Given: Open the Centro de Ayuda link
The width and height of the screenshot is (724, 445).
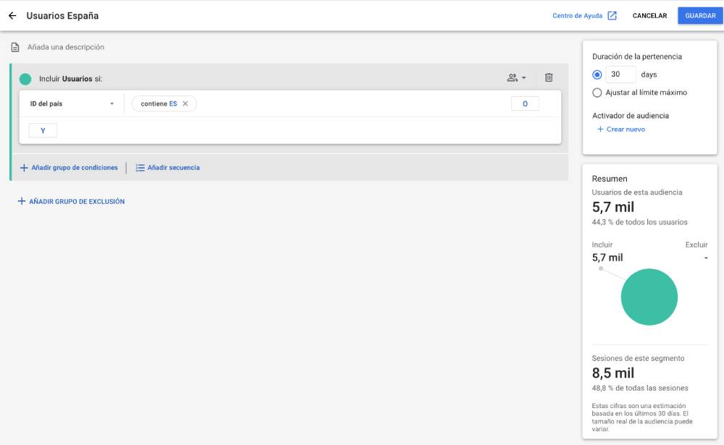Looking at the screenshot, I should click(577, 16).
